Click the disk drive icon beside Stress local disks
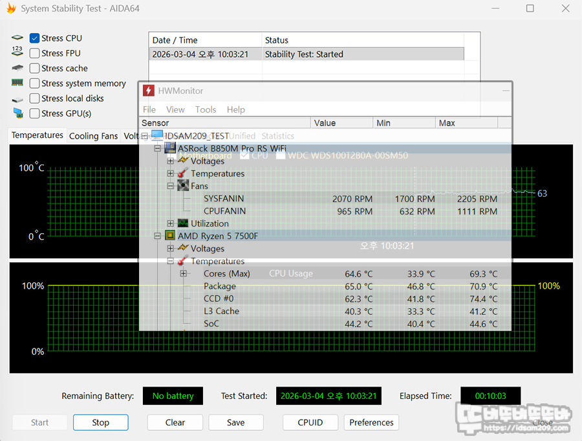This screenshot has width=582, height=441. coord(17,100)
